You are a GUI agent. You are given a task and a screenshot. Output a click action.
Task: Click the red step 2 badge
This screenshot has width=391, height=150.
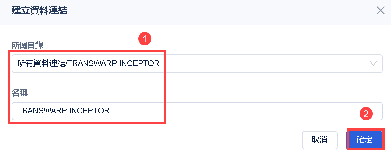(x=366, y=114)
